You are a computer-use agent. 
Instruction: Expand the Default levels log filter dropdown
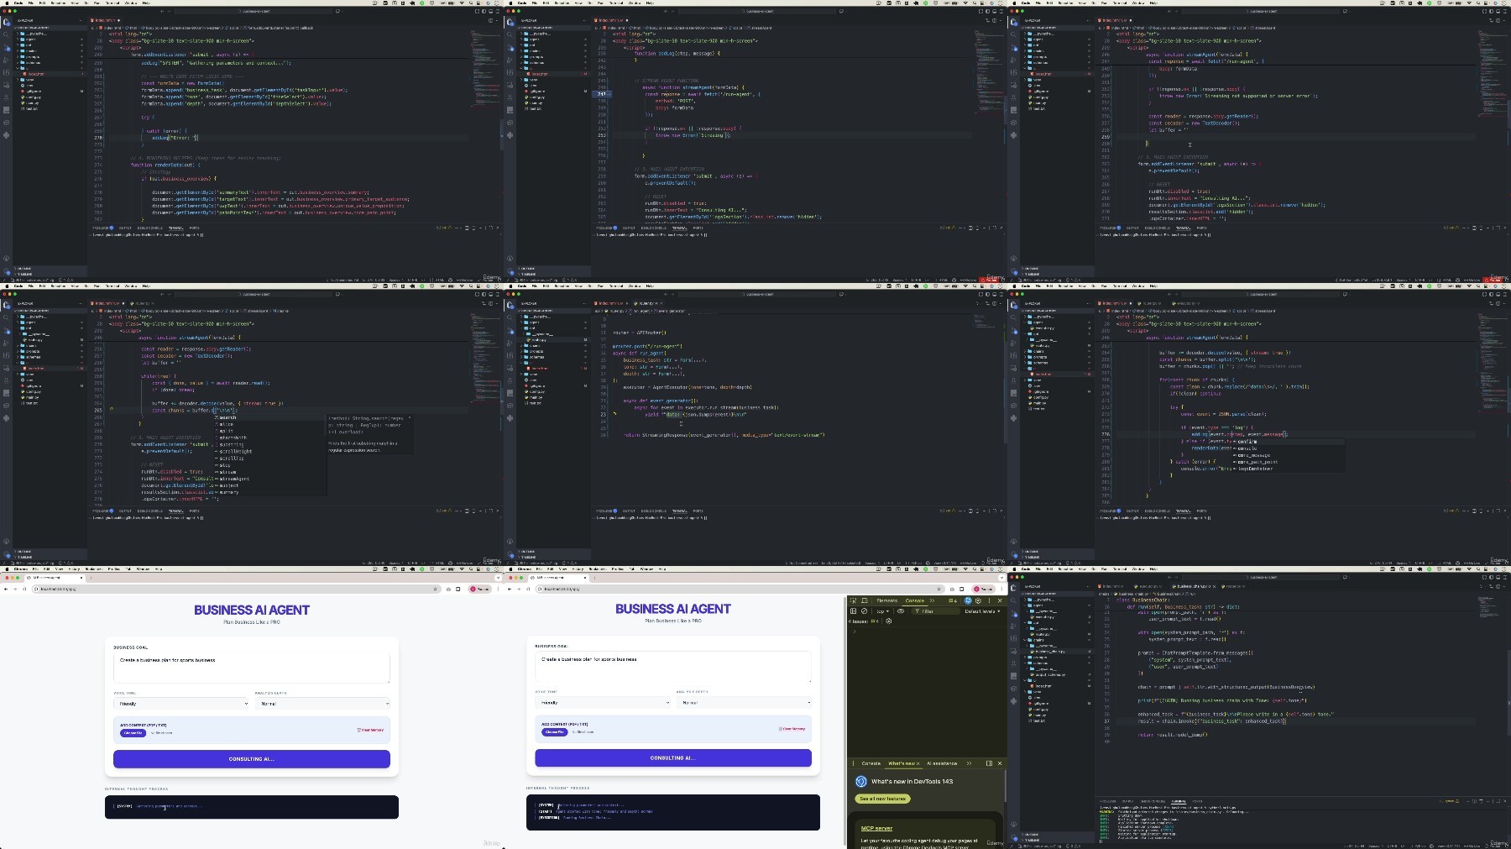tap(982, 611)
